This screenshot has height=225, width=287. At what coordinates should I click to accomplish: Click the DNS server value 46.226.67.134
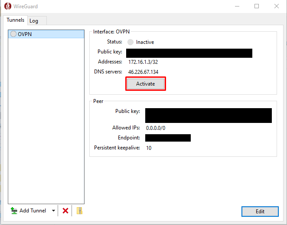coord(143,72)
